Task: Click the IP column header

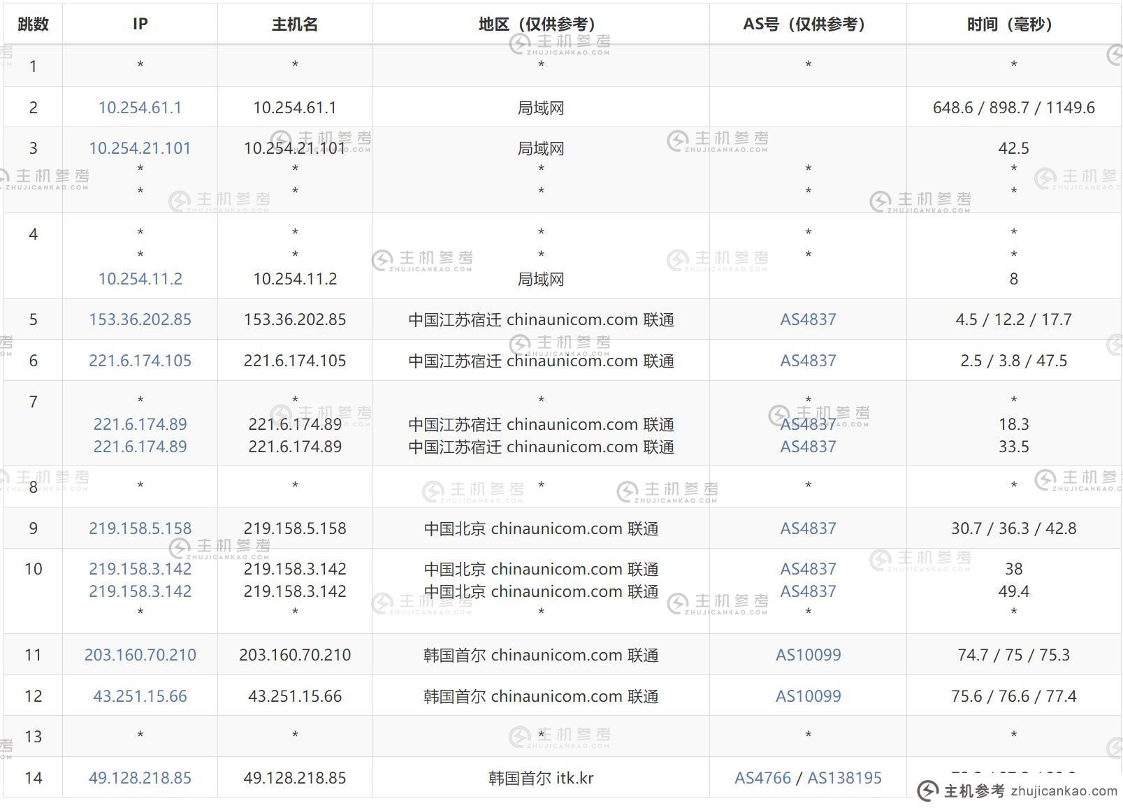Action: click(140, 24)
